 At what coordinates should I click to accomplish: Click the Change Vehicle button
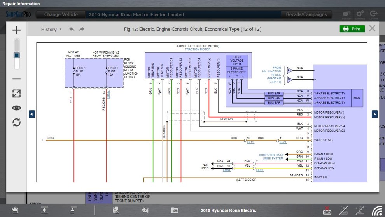point(61,14)
